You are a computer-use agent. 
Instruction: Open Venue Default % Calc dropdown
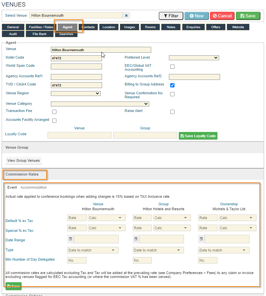[x=107, y=218]
